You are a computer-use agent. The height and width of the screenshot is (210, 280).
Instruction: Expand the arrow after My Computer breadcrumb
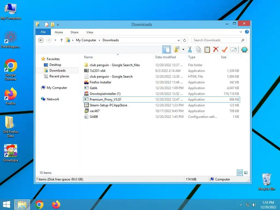(100, 40)
